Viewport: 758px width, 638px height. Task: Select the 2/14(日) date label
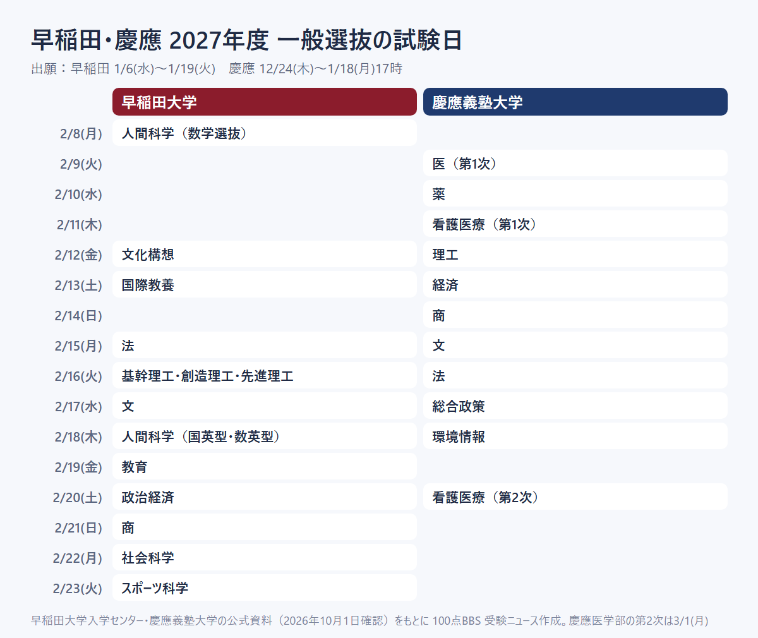click(x=78, y=315)
